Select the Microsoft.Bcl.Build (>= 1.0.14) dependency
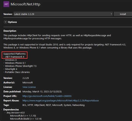The height and width of the screenshot is (121, 132). pyautogui.click(x=26, y=119)
